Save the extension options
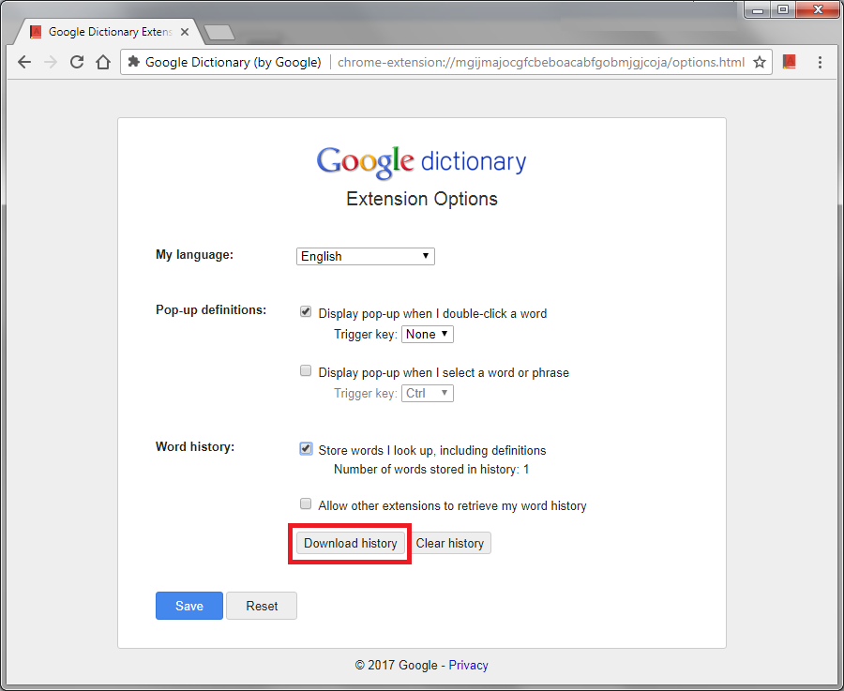The width and height of the screenshot is (844, 691). 189,606
